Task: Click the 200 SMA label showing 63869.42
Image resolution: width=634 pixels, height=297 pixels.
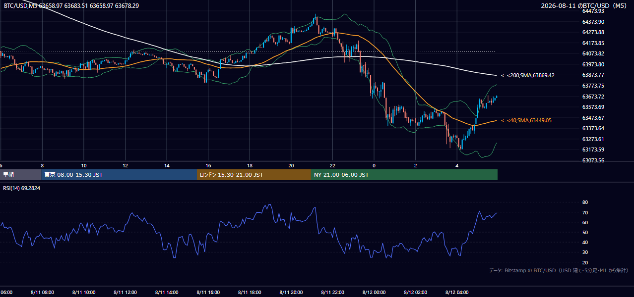Action: (x=527, y=75)
